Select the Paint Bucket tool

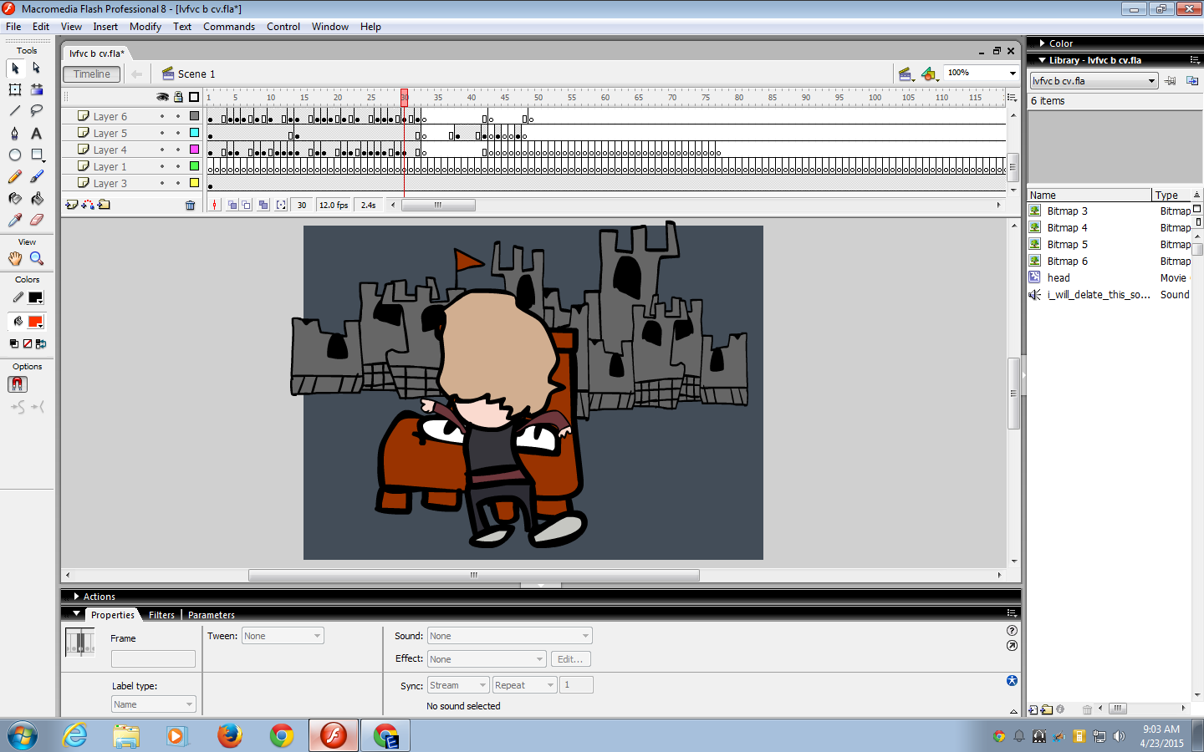(x=37, y=198)
